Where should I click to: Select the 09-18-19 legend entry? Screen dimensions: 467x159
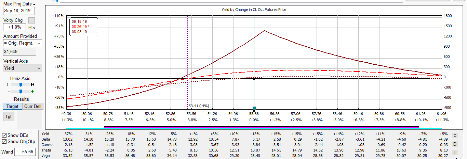pyautogui.click(x=84, y=21)
